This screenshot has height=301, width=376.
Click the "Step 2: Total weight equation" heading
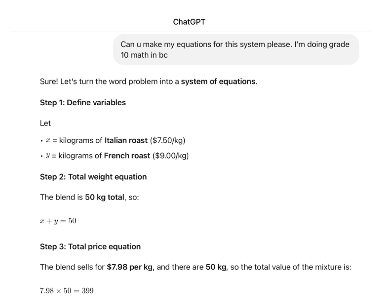point(93,177)
